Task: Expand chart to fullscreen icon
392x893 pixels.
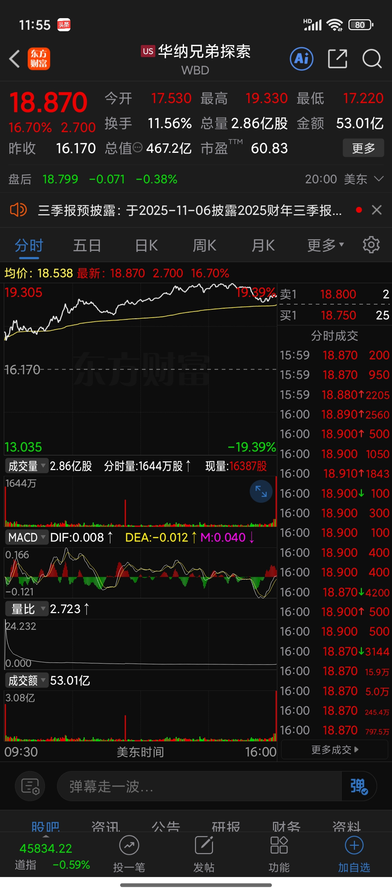Action: pos(261,492)
